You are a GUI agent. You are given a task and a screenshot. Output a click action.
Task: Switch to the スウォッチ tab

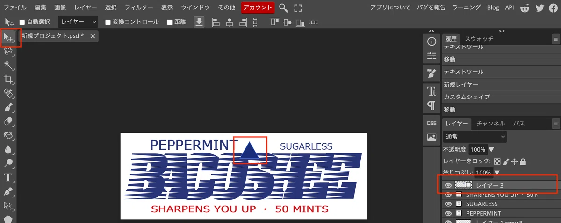pos(479,39)
